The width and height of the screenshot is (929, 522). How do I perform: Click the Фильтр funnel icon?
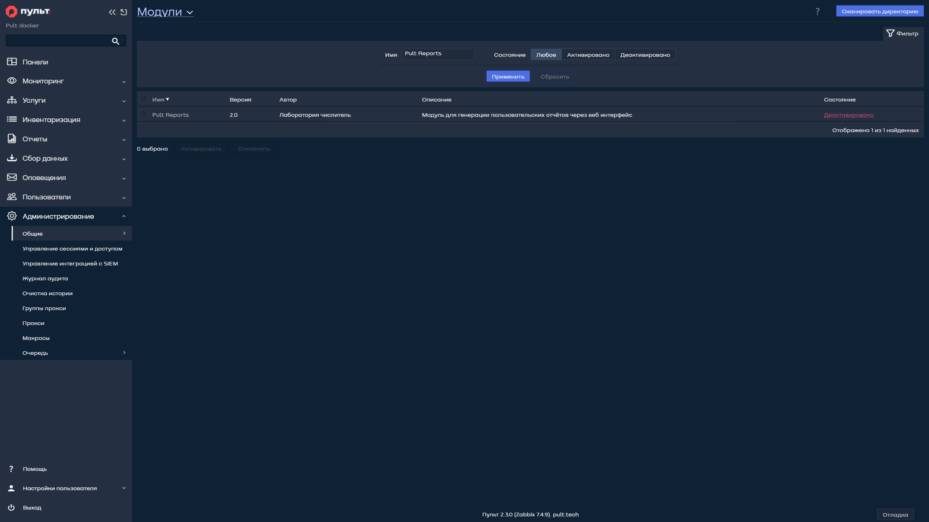click(890, 33)
